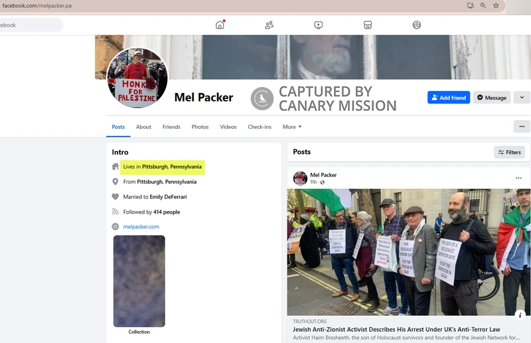
Task: Click the Message button
Action: coord(492,98)
